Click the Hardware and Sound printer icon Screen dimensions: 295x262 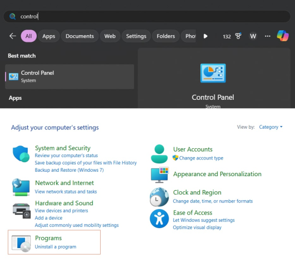pyautogui.click(x=22, y=211)
